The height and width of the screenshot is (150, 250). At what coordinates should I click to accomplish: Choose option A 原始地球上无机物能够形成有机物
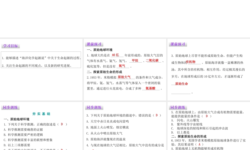click(x=197, y=148)
